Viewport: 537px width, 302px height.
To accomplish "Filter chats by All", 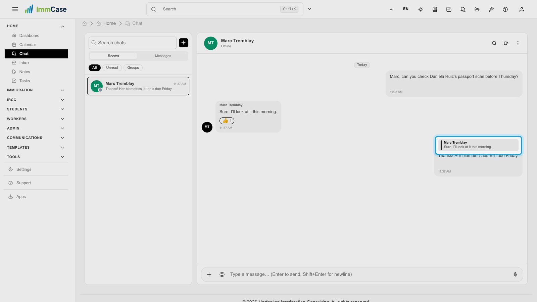I will [95, 68].
